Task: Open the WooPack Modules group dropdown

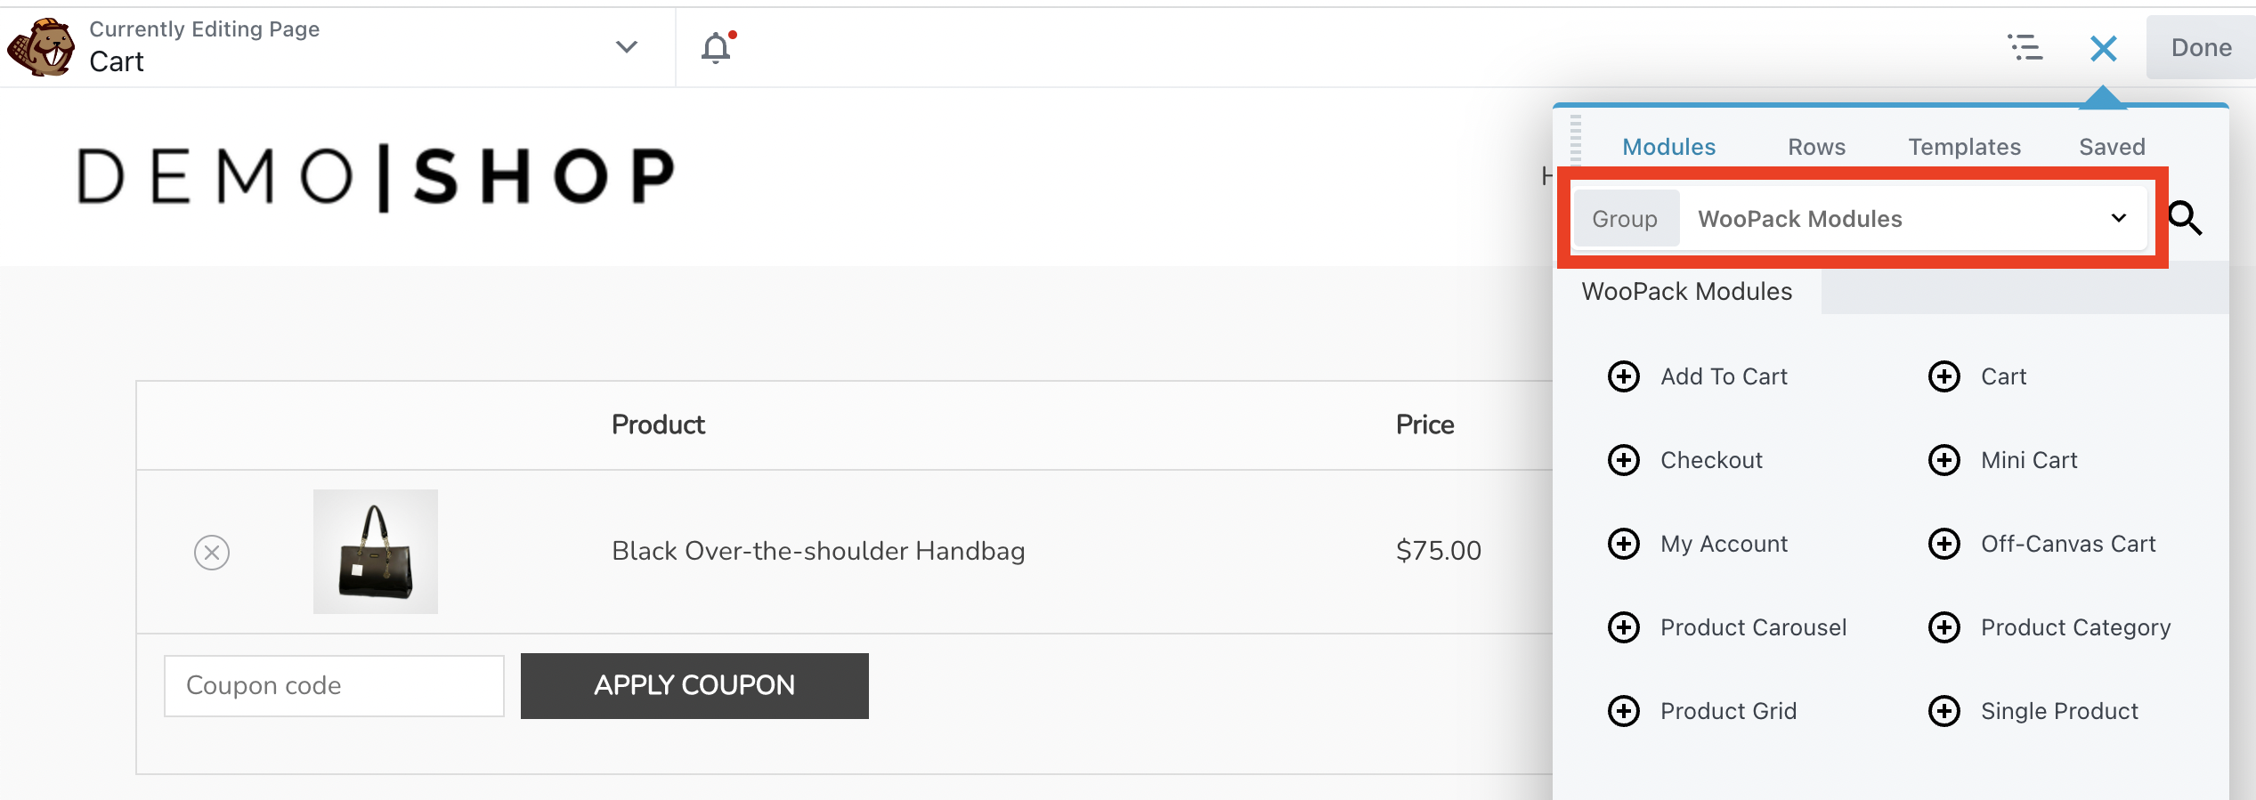Action: pos(2119,218)
